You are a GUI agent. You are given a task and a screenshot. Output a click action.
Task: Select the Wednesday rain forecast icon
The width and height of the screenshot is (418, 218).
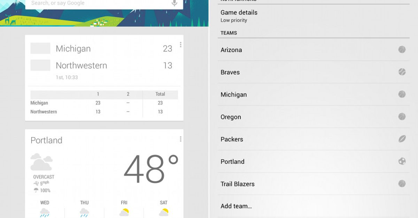pyautogui.click(x=45, y=212)
